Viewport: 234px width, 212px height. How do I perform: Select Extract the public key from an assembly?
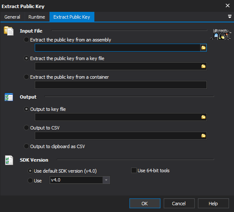26,40
